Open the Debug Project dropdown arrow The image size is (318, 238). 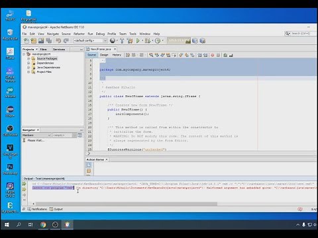click(x=152, y=40)
